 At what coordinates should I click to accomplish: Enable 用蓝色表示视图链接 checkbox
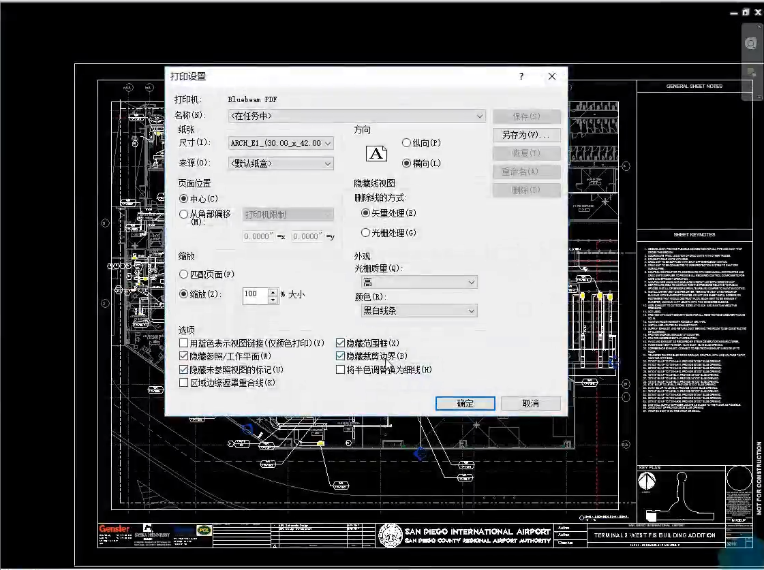click(184, 343)
